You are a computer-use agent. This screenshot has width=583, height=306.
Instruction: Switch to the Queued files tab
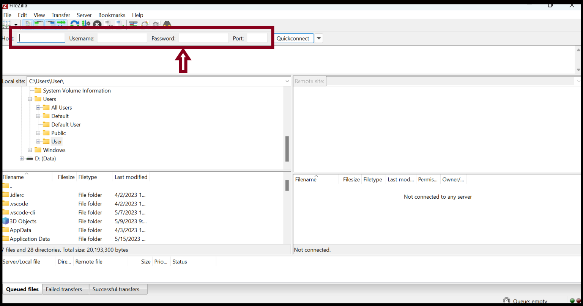[22, 289]
